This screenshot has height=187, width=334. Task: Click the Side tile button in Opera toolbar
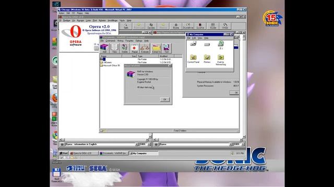[x=213, y=26]
